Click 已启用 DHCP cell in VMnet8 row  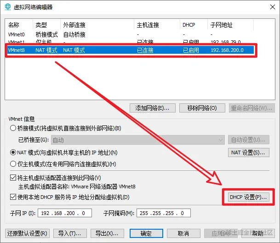(x=191, y=50)
